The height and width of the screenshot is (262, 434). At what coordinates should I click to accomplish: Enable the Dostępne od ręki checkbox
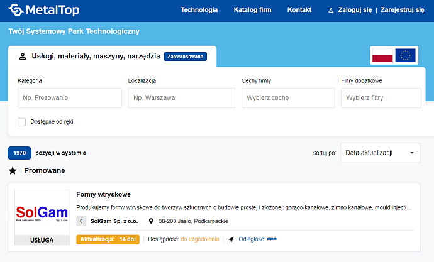tap(22, 121)
